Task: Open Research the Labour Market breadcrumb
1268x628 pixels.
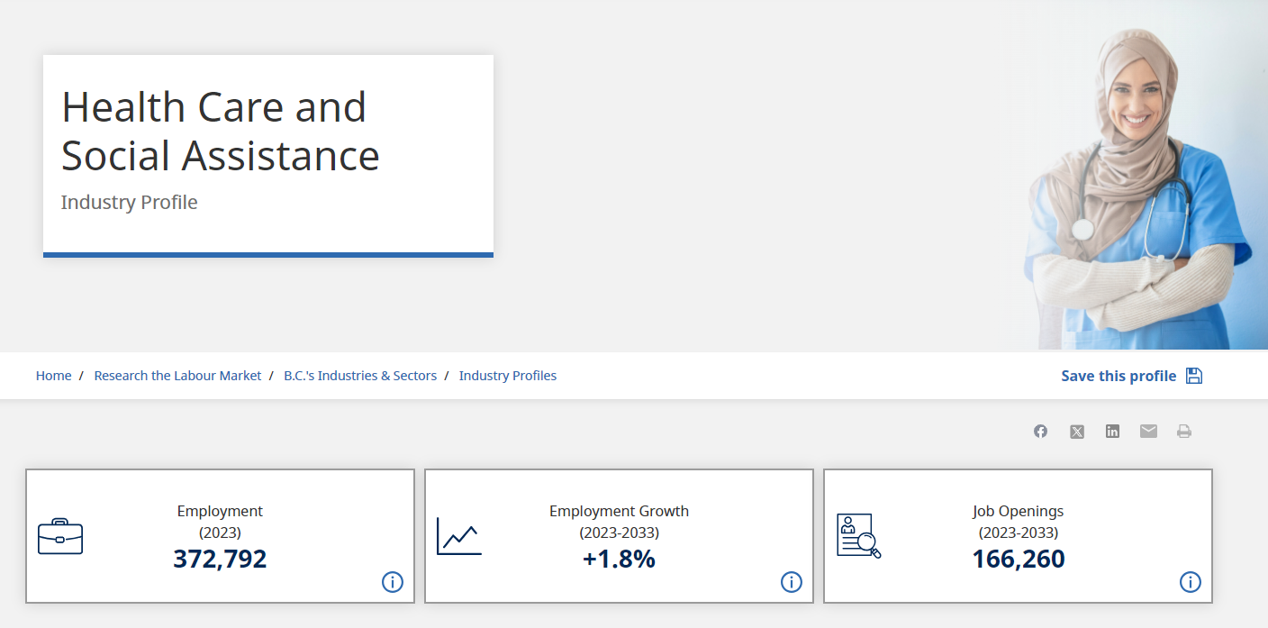Action: pos(177,376)
